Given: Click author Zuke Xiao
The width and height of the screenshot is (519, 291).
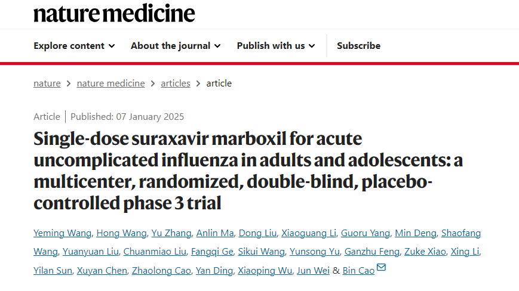Looking at the screenshot, I should pyautogui.click(x=425, y=252).
